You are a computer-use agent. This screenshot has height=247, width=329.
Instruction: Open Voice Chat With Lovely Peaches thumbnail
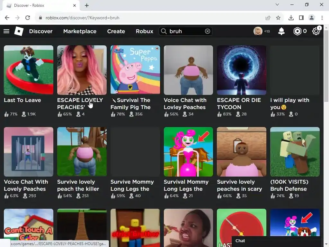(29, 152)
